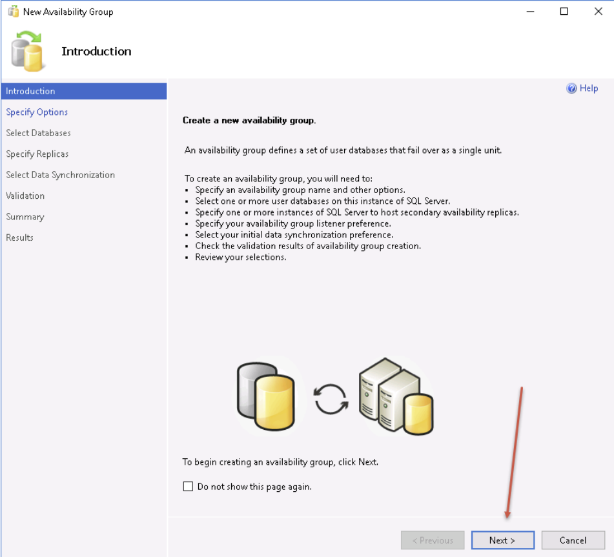Enable 'Do not show this page again'

[x=188, y=486]
